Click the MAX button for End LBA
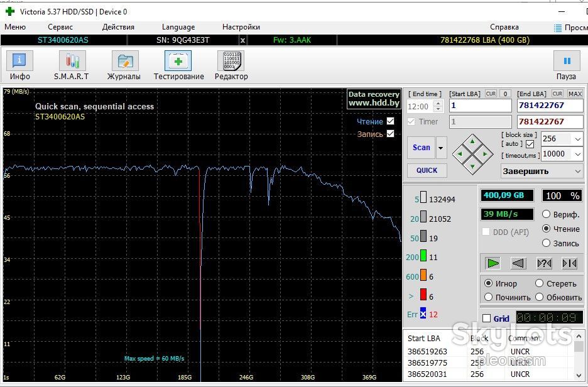588x387 pixels. [575, 94]
